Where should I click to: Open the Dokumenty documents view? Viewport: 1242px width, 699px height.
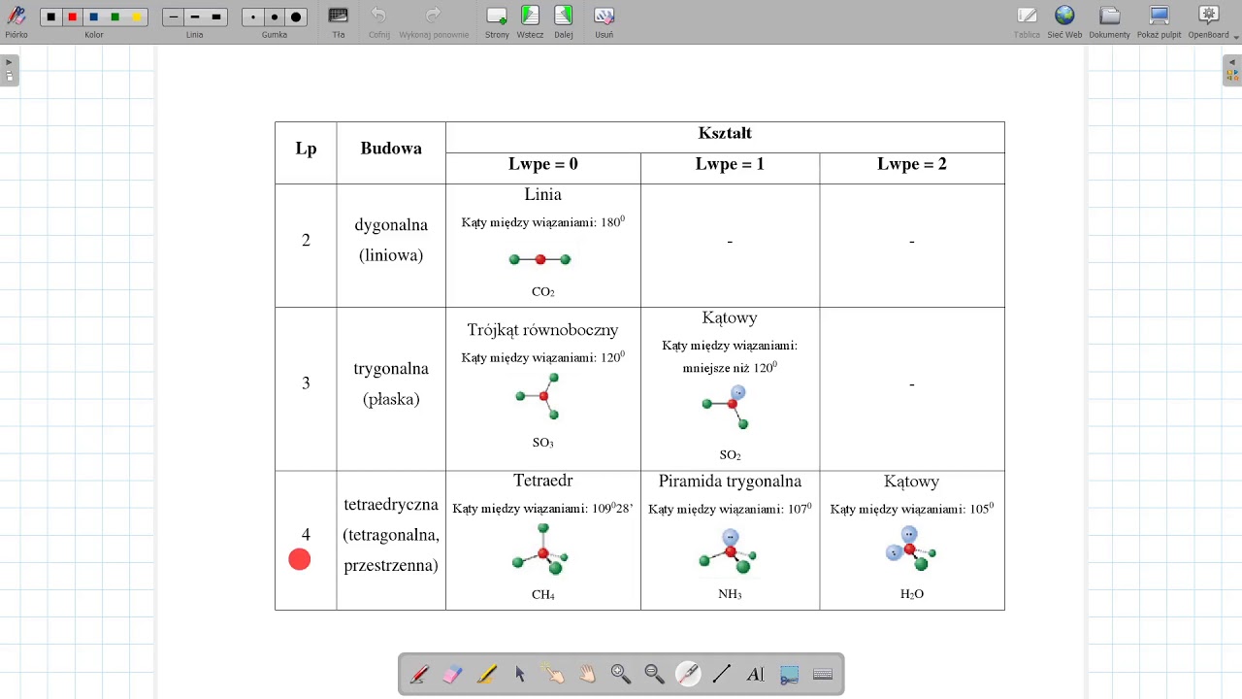tap(1109, 21)
